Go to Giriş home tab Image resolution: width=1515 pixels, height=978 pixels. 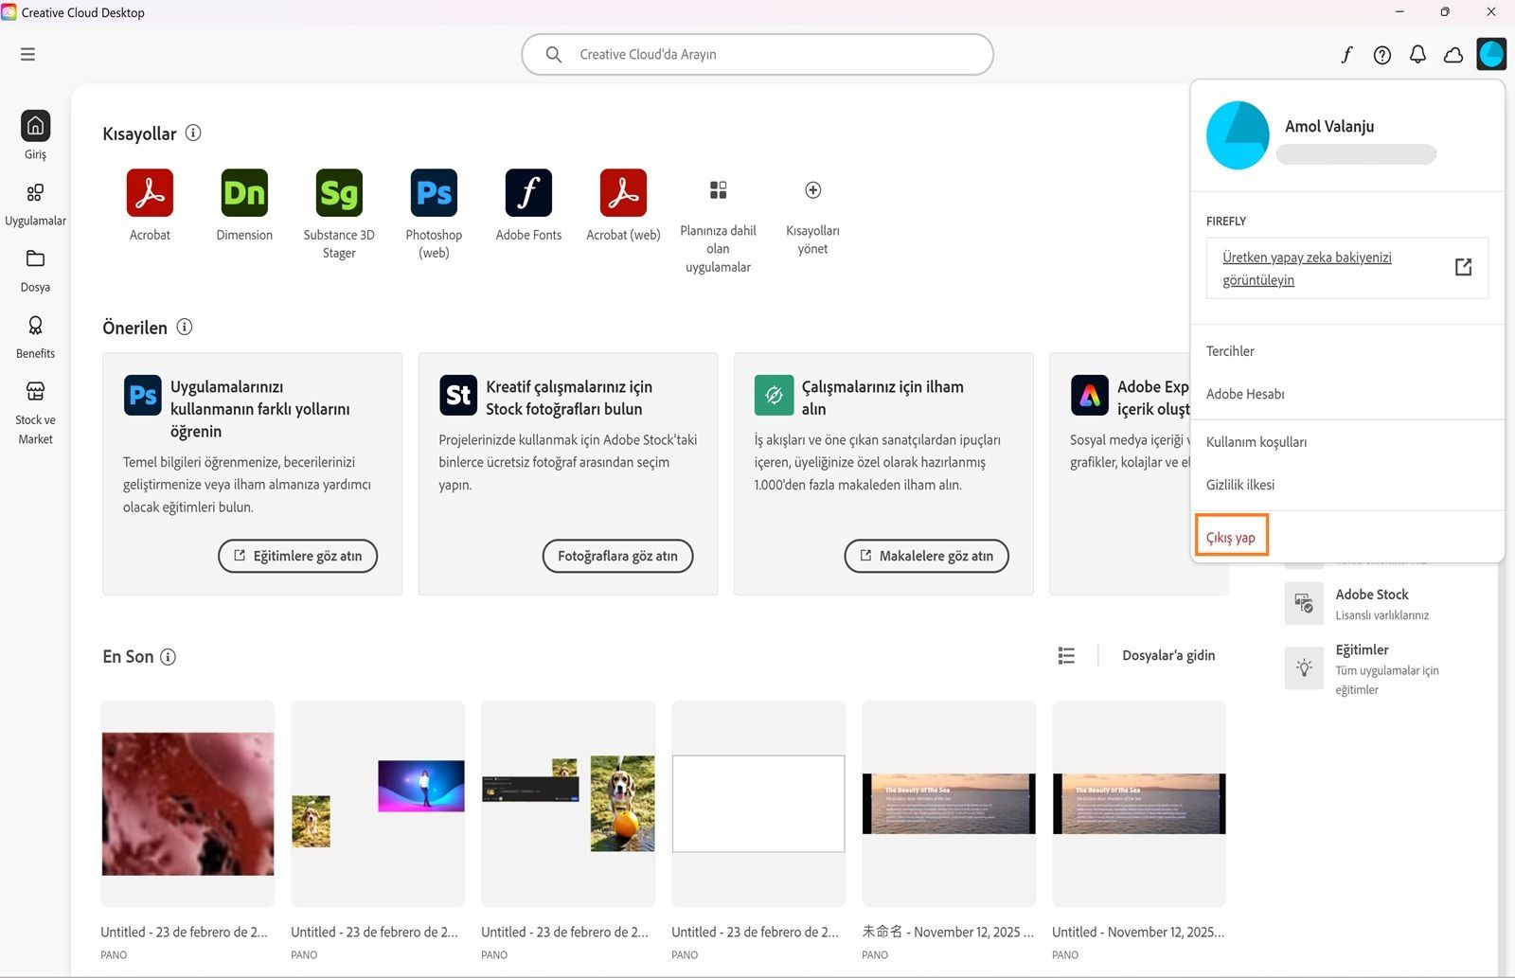35,135
